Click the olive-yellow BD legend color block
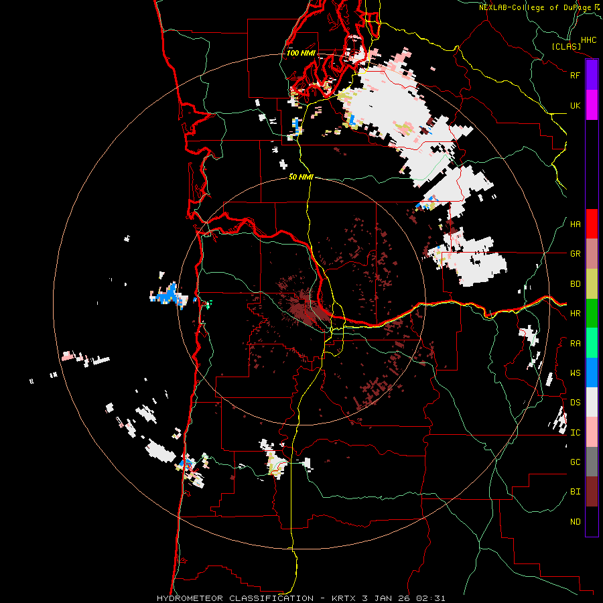The image size is (603, 603). (592, 284)
